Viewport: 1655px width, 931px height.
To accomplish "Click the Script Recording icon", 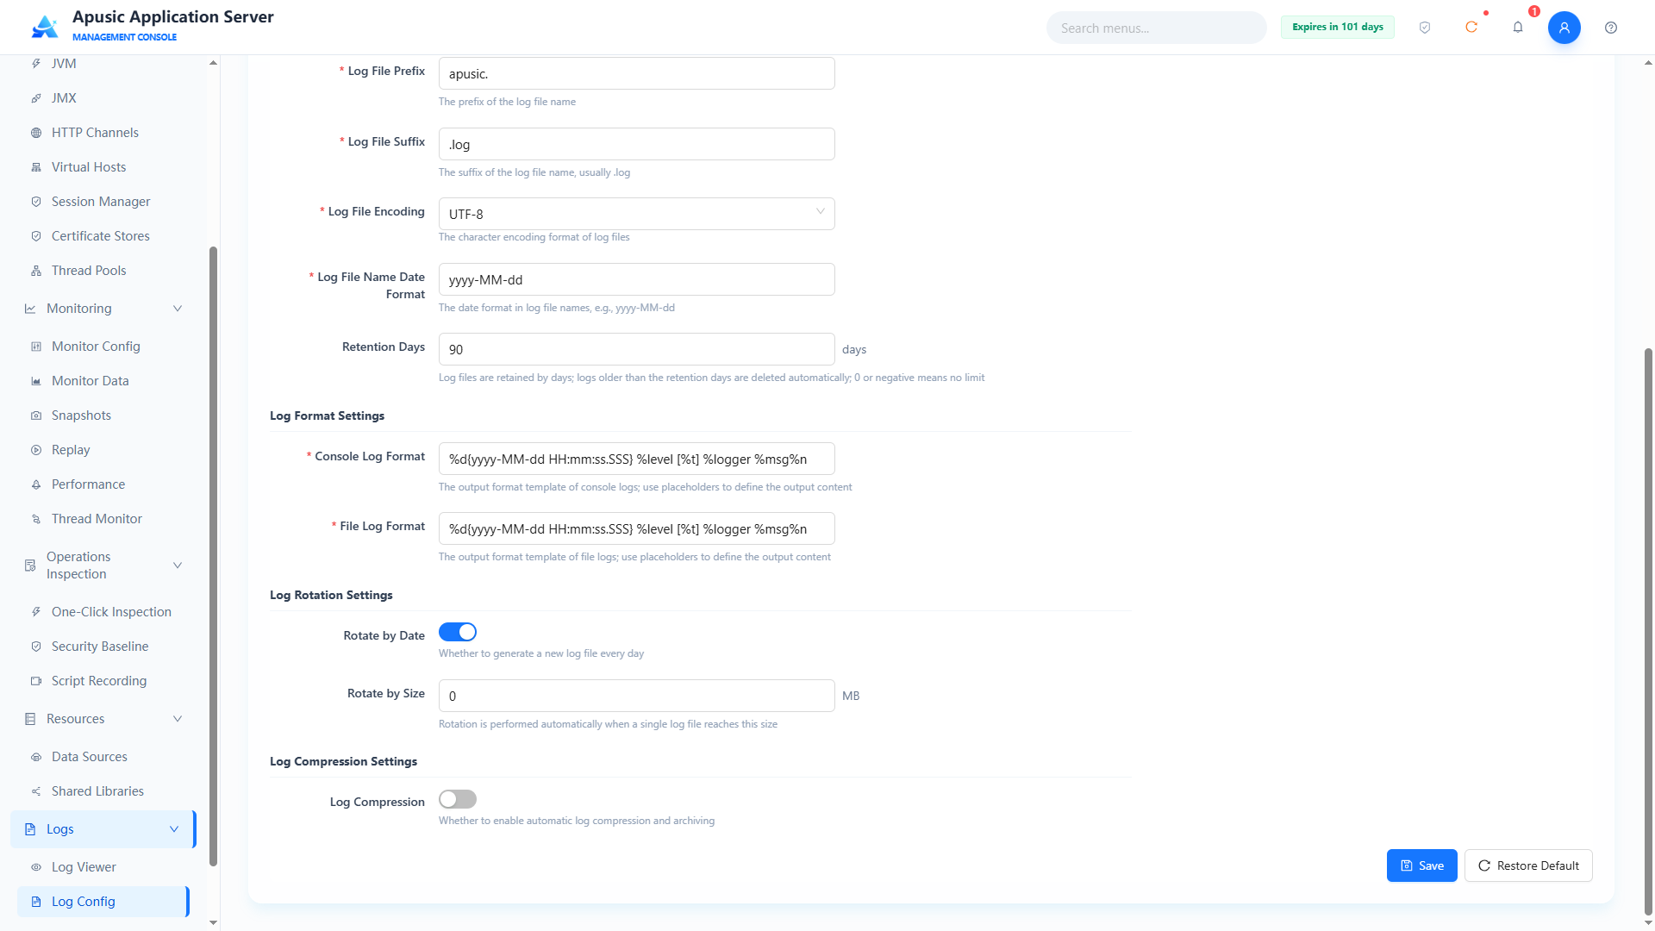I will [36, 681].
